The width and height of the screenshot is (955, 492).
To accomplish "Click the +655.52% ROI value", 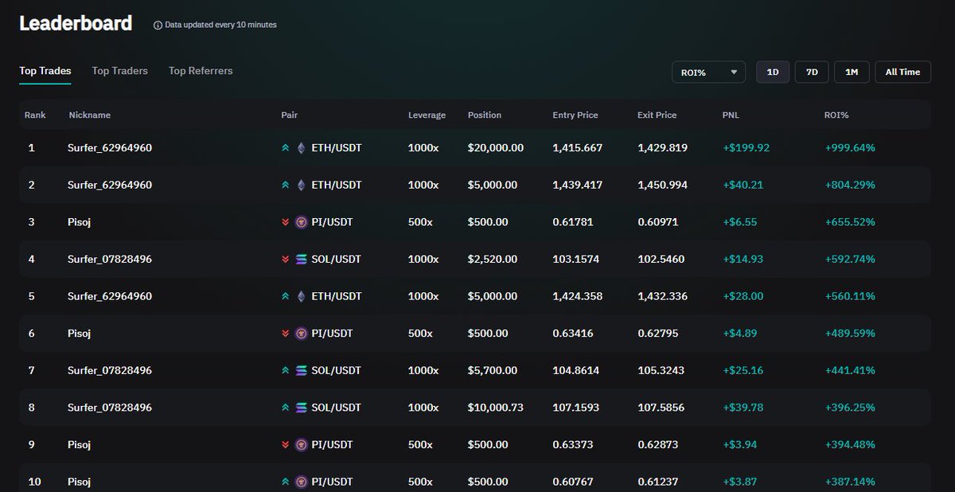I will pyautogui.click(x=850, y=222).
